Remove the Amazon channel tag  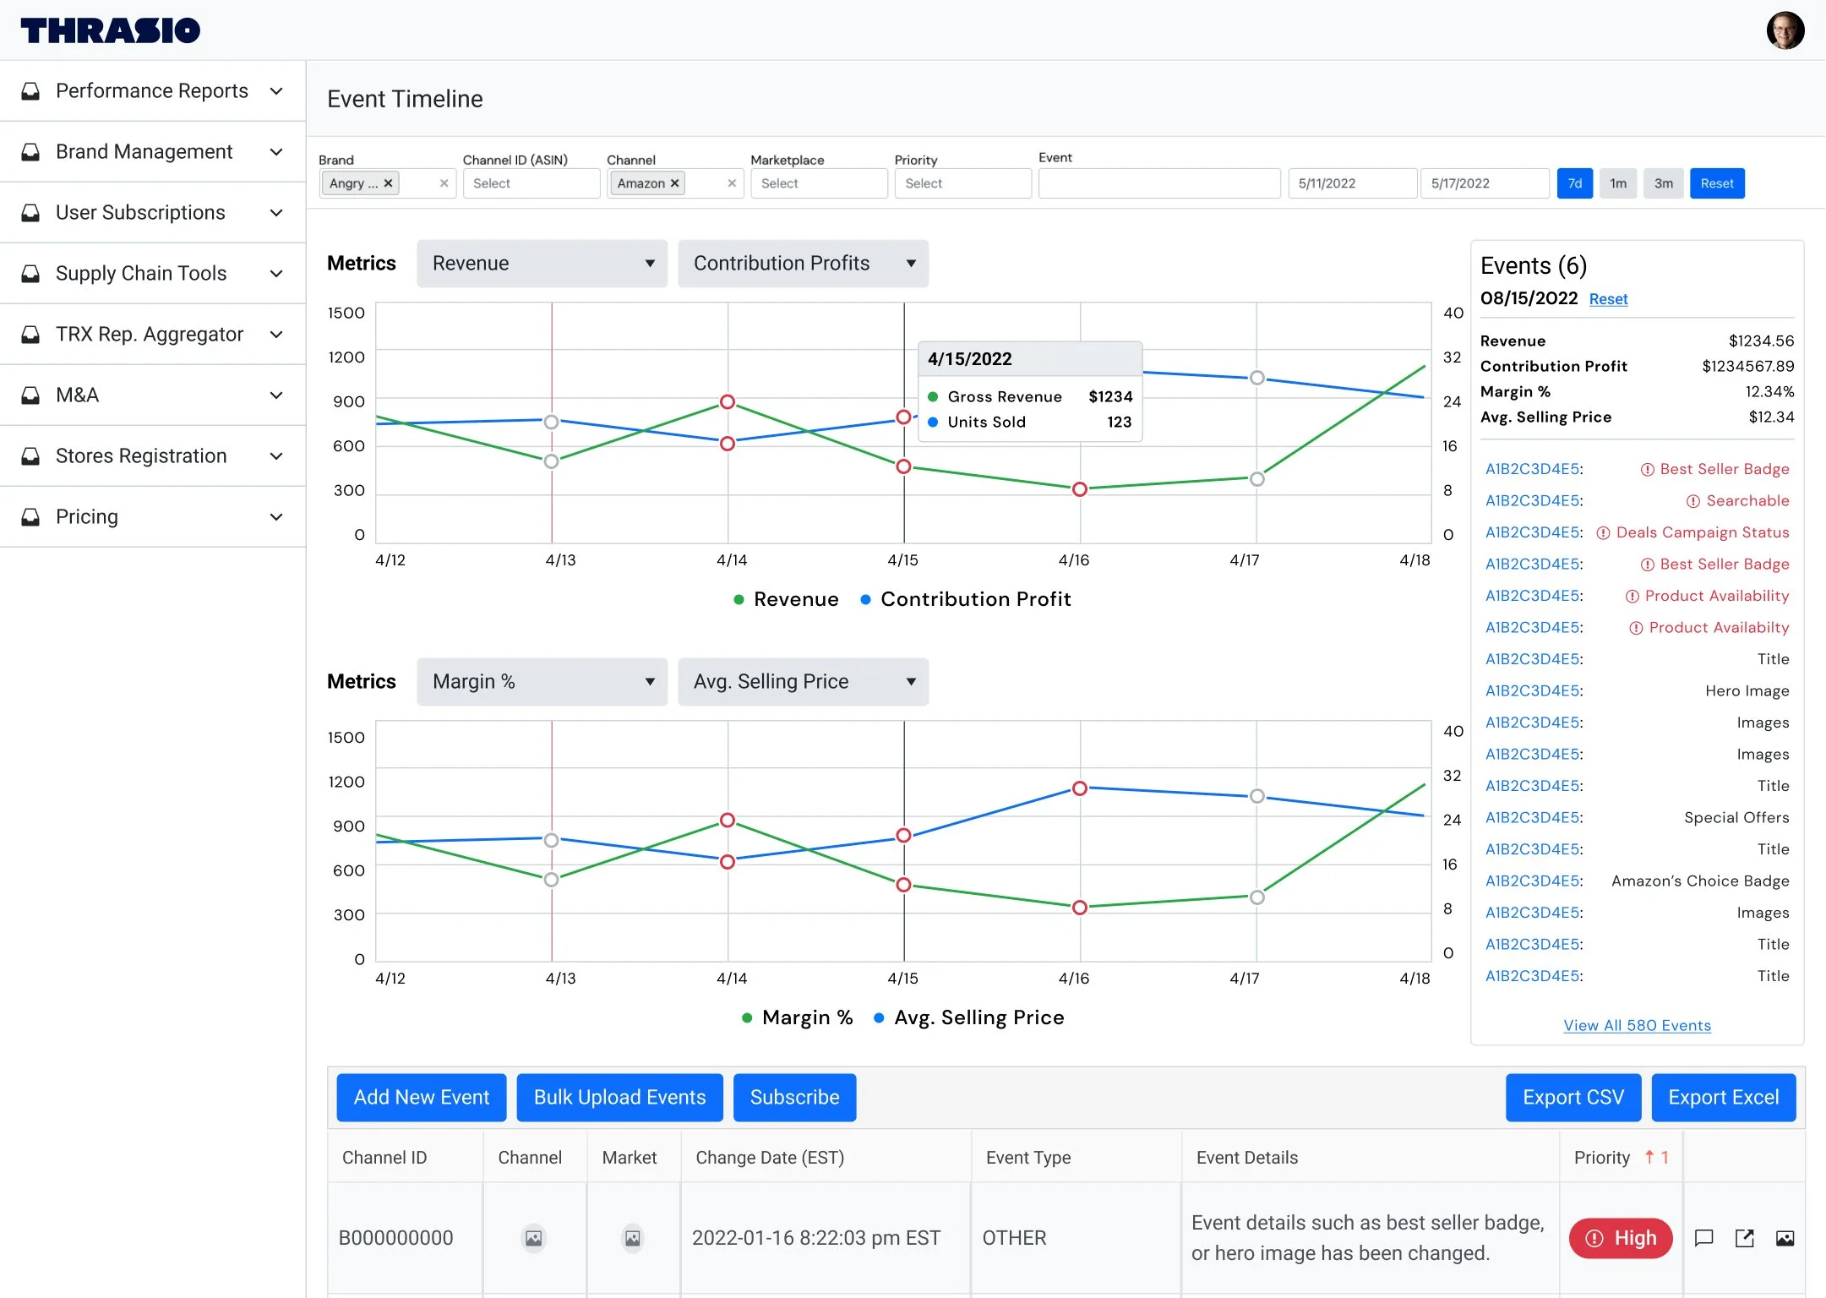pyautogui.click(x=674, y=183)
